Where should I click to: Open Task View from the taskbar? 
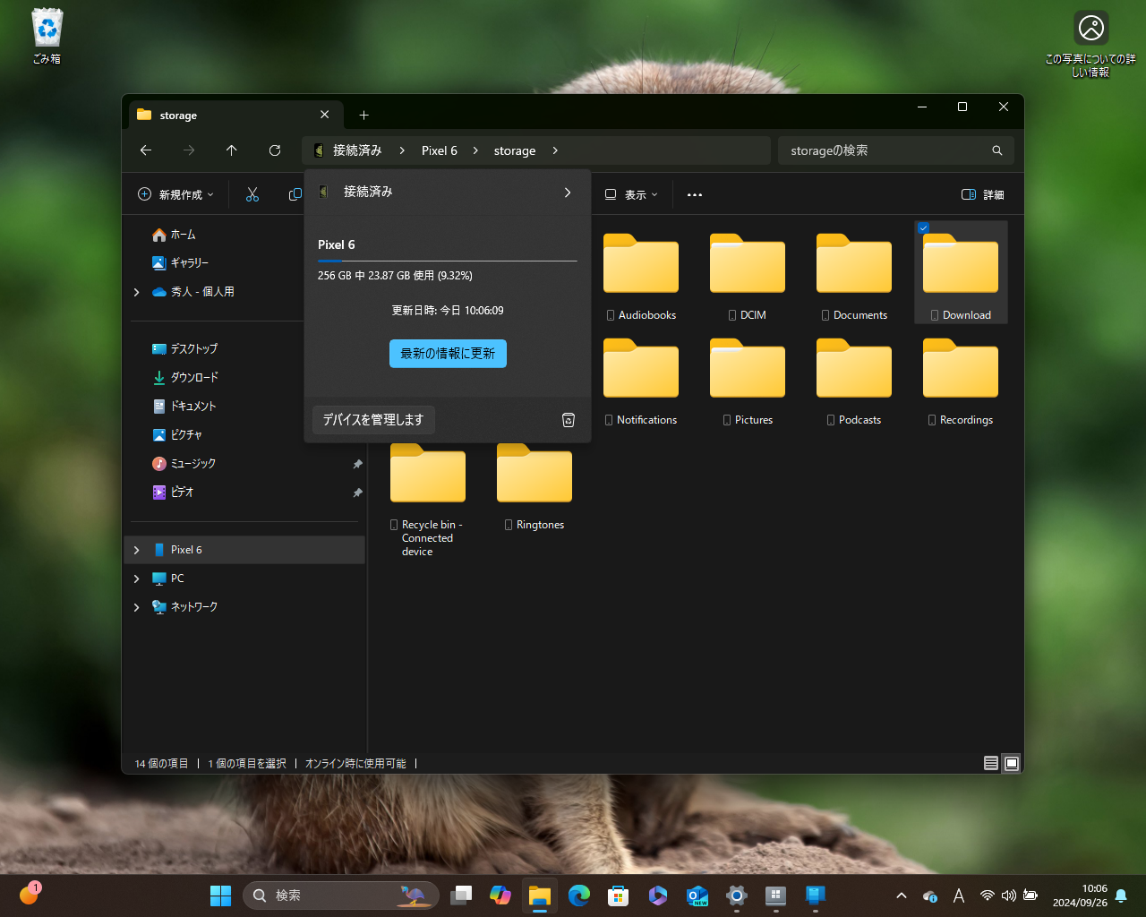(x=461, y=896)
